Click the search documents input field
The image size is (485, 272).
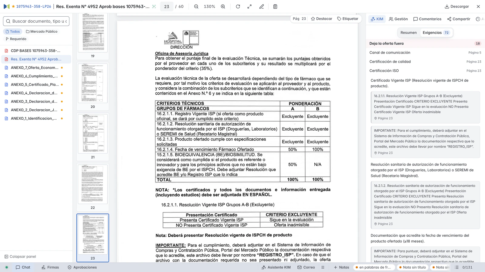pyautogui.click(x=36, y=21)
